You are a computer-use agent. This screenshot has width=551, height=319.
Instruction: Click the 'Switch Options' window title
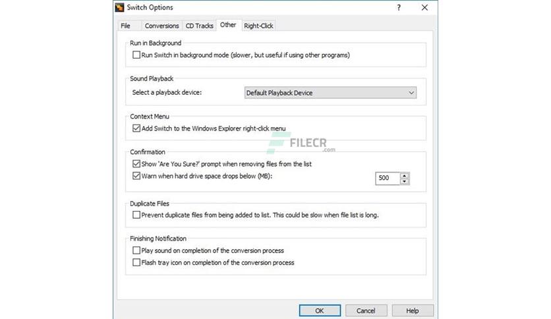[x=150, y=7]
